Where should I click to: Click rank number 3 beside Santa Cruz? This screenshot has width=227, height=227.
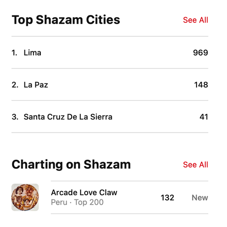[15, 117]
